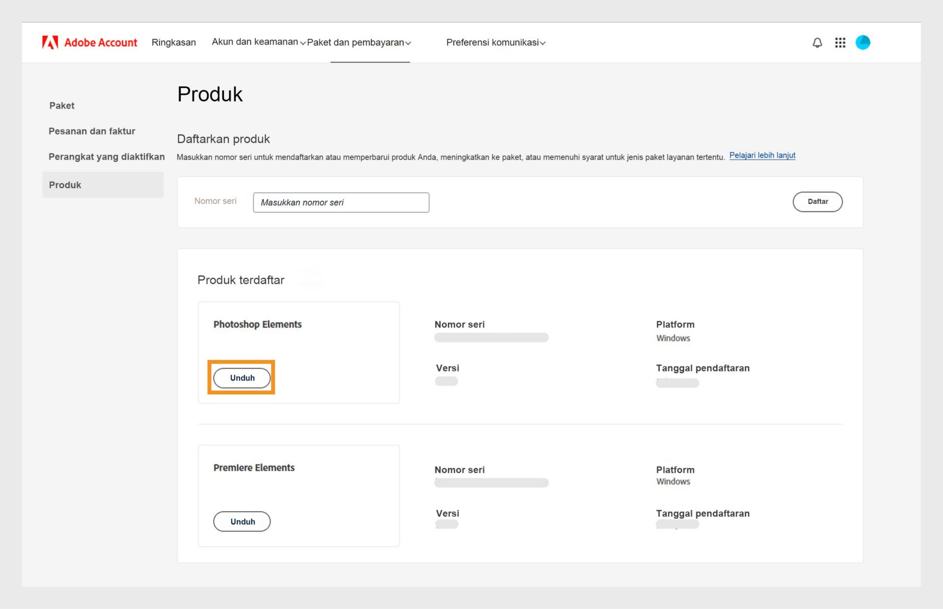The height and width of the screenshot is (609, 943).
Task: Open Pelajari lebih lanjut link
Action: 762,155
